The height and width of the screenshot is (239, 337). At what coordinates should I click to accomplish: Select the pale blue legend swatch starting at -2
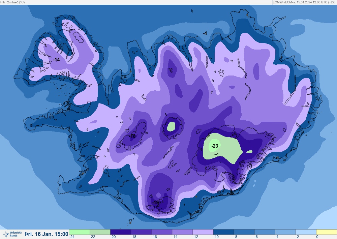tap(306, 232)
